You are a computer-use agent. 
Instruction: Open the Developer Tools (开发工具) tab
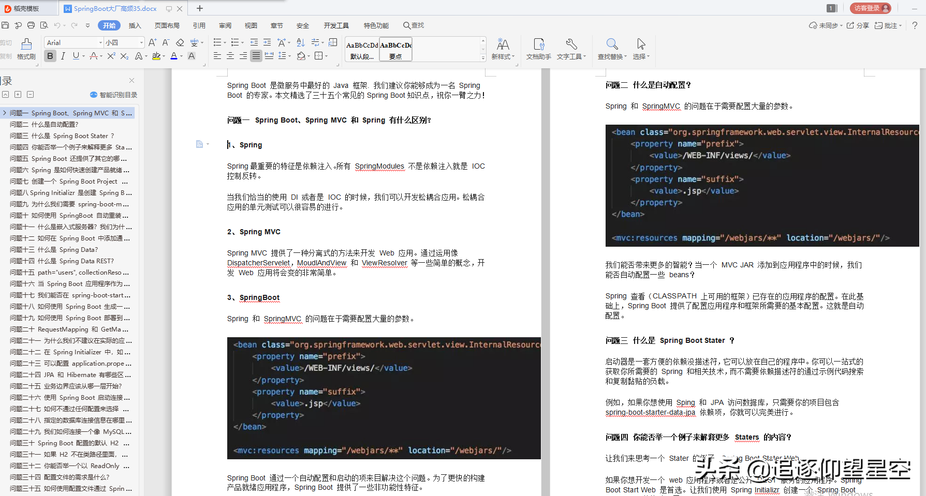(336, 25)
